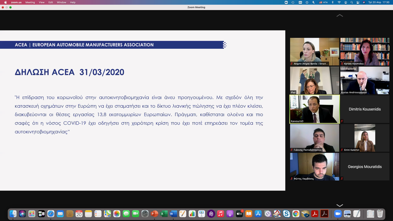Viewport: 393px width, 221px height.
Task: Open Microsoft Excel in the Dock
Action: click(x=164, y=214)
